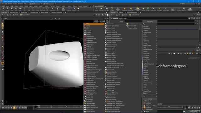Screen dimensions: 201x113
Task: Choose VDB Combine node
Action: (90, 49)
